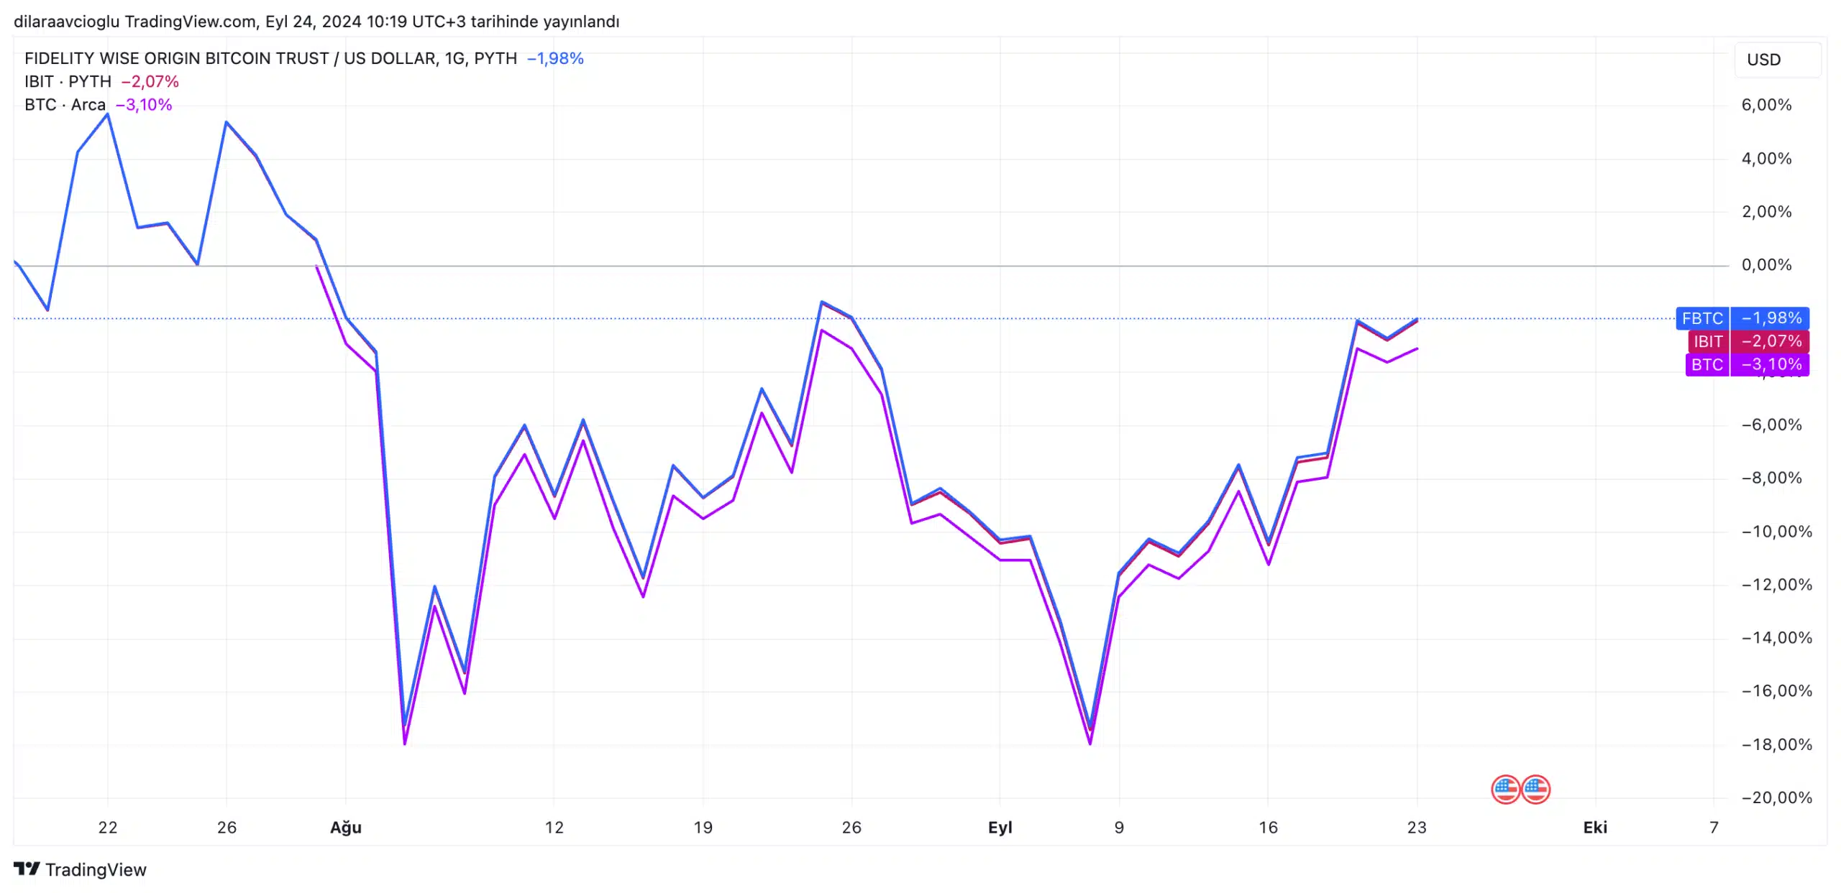Screen dimensions: 1841x893
Task: Click the date label 9 on time axis
Action: (x=1119, y=828)
